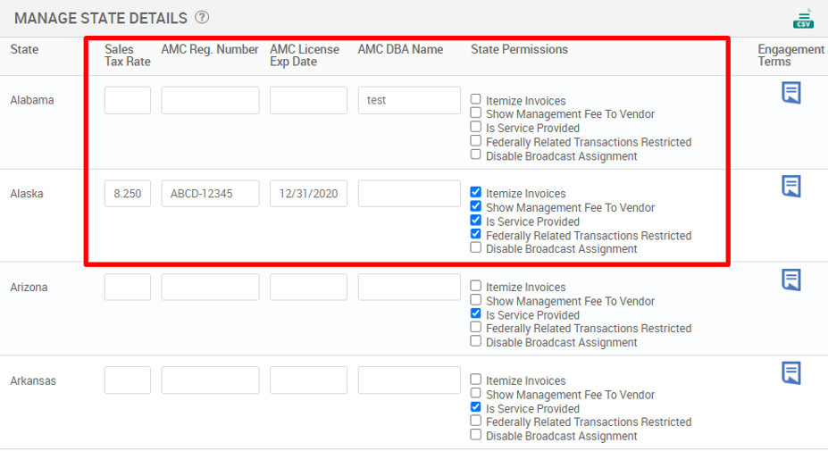Uncheck Is Service Provided for Arkansas

476,407
